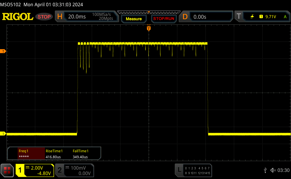Click channel 1 2.00V scale value

point(37,168)
